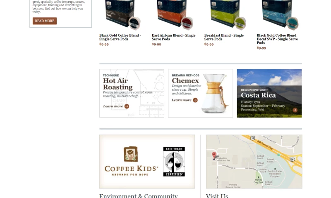This screenshot has height=198, width=331.
Task: Select the orange East African Blend box image
Action: 175,15
